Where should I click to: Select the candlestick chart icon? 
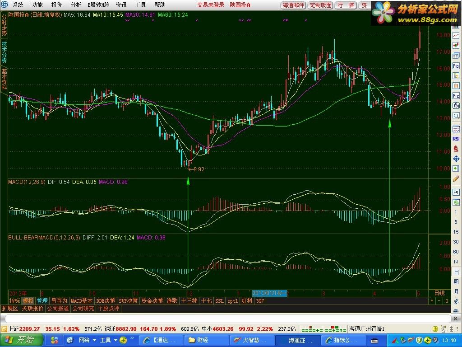pyautogui.click(x=456, y=46)
